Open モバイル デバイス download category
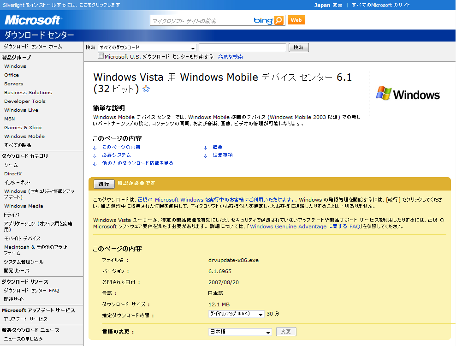Screen dimensions: 456x346 tap(23, 239)
